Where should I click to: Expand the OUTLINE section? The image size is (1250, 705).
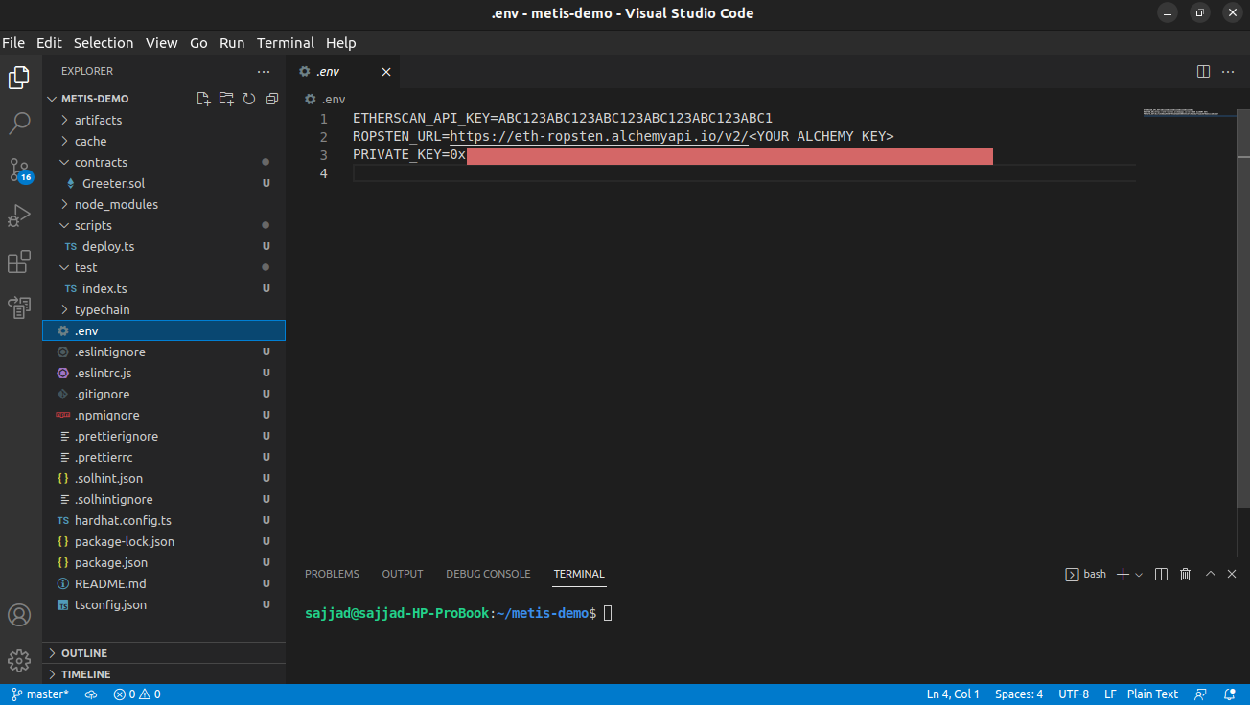84,653
